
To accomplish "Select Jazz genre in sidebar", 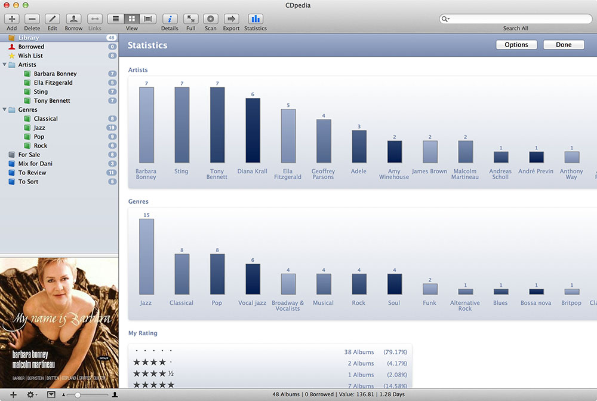I will (x=39, y=128).
